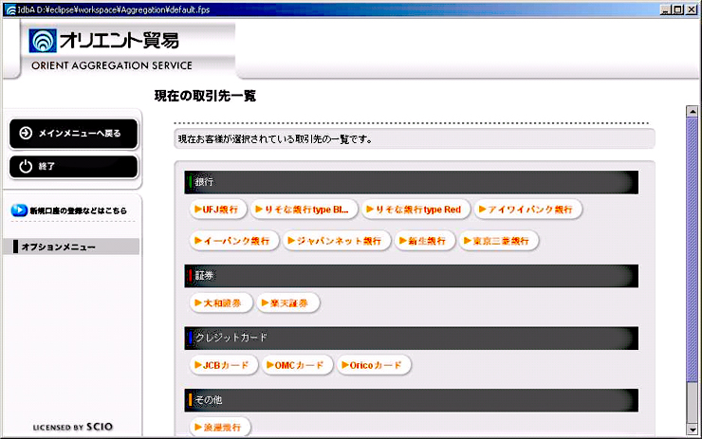
Task: Return to main menu with メインメニューへ戻る button
Action: 73,134
